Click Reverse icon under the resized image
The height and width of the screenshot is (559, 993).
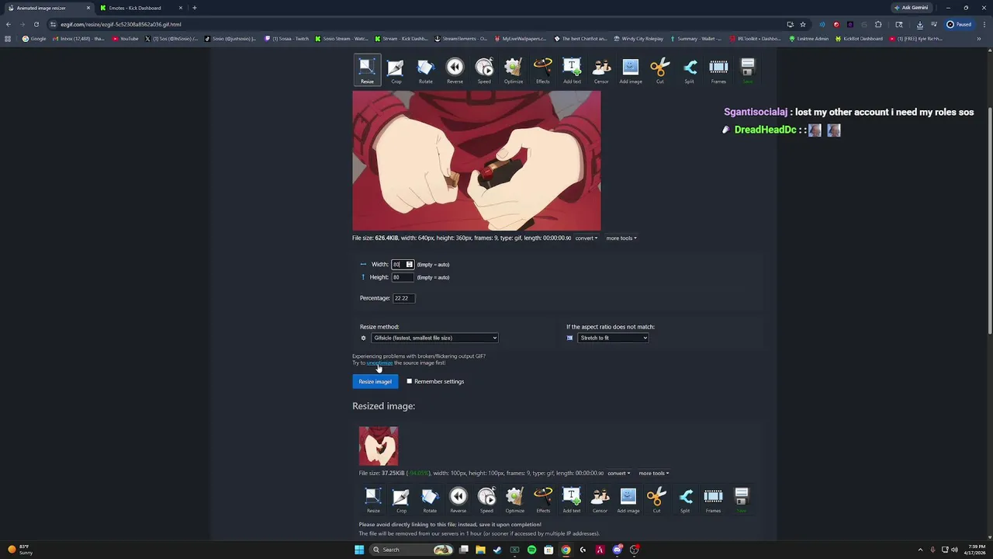(x=458, y=499)
